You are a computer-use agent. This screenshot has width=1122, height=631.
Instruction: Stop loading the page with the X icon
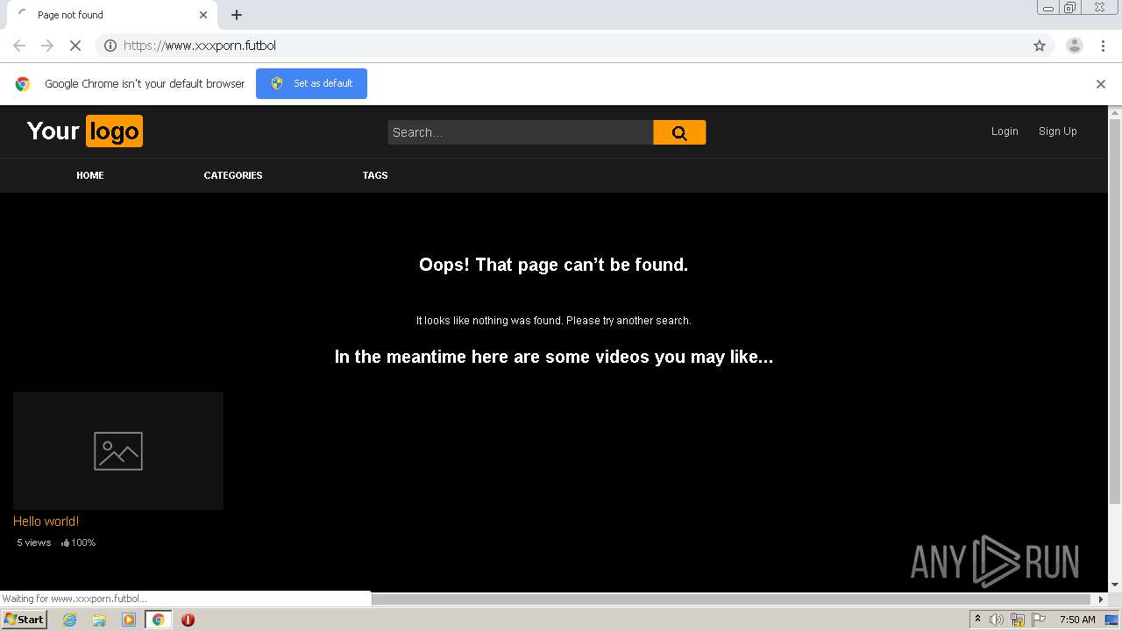click(x=75, y=46)
